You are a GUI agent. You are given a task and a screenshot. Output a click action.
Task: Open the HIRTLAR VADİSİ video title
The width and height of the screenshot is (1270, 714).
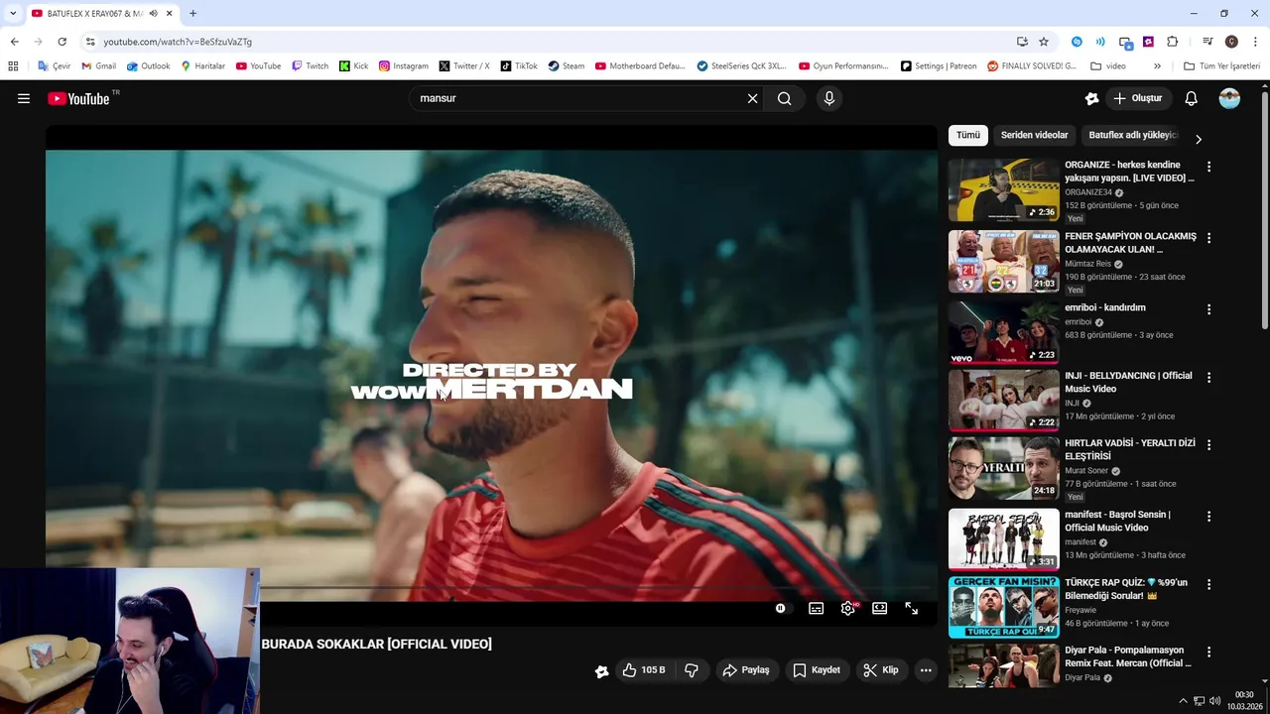coord(1129,449)
